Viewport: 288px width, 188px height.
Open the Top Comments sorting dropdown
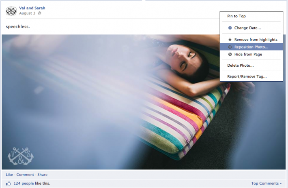(x=267, y=184)
